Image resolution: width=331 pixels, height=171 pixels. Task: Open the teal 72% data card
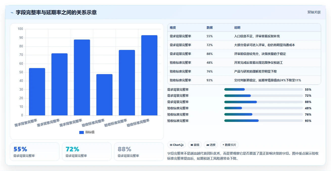click(87, 152)
